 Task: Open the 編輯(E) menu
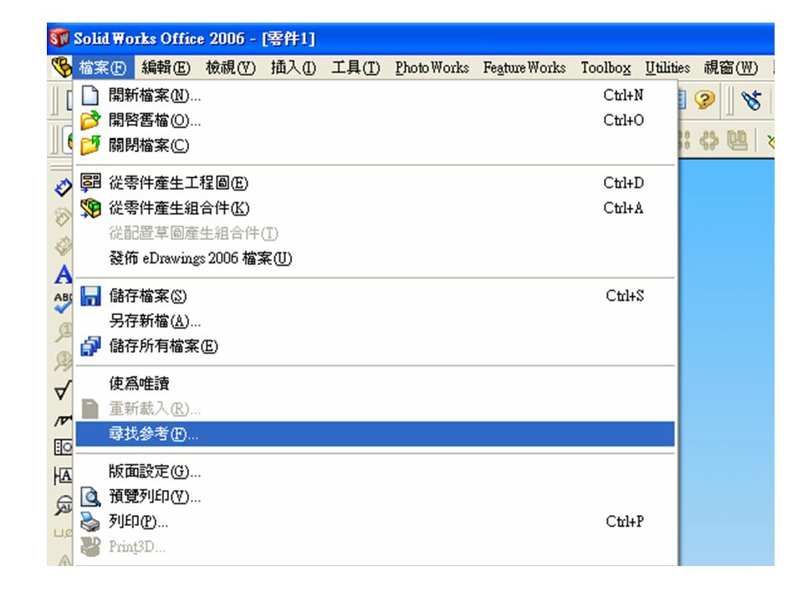click(x=166, y=68)
